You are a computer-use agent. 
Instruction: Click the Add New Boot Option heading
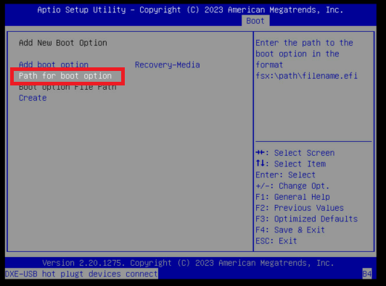63,43
